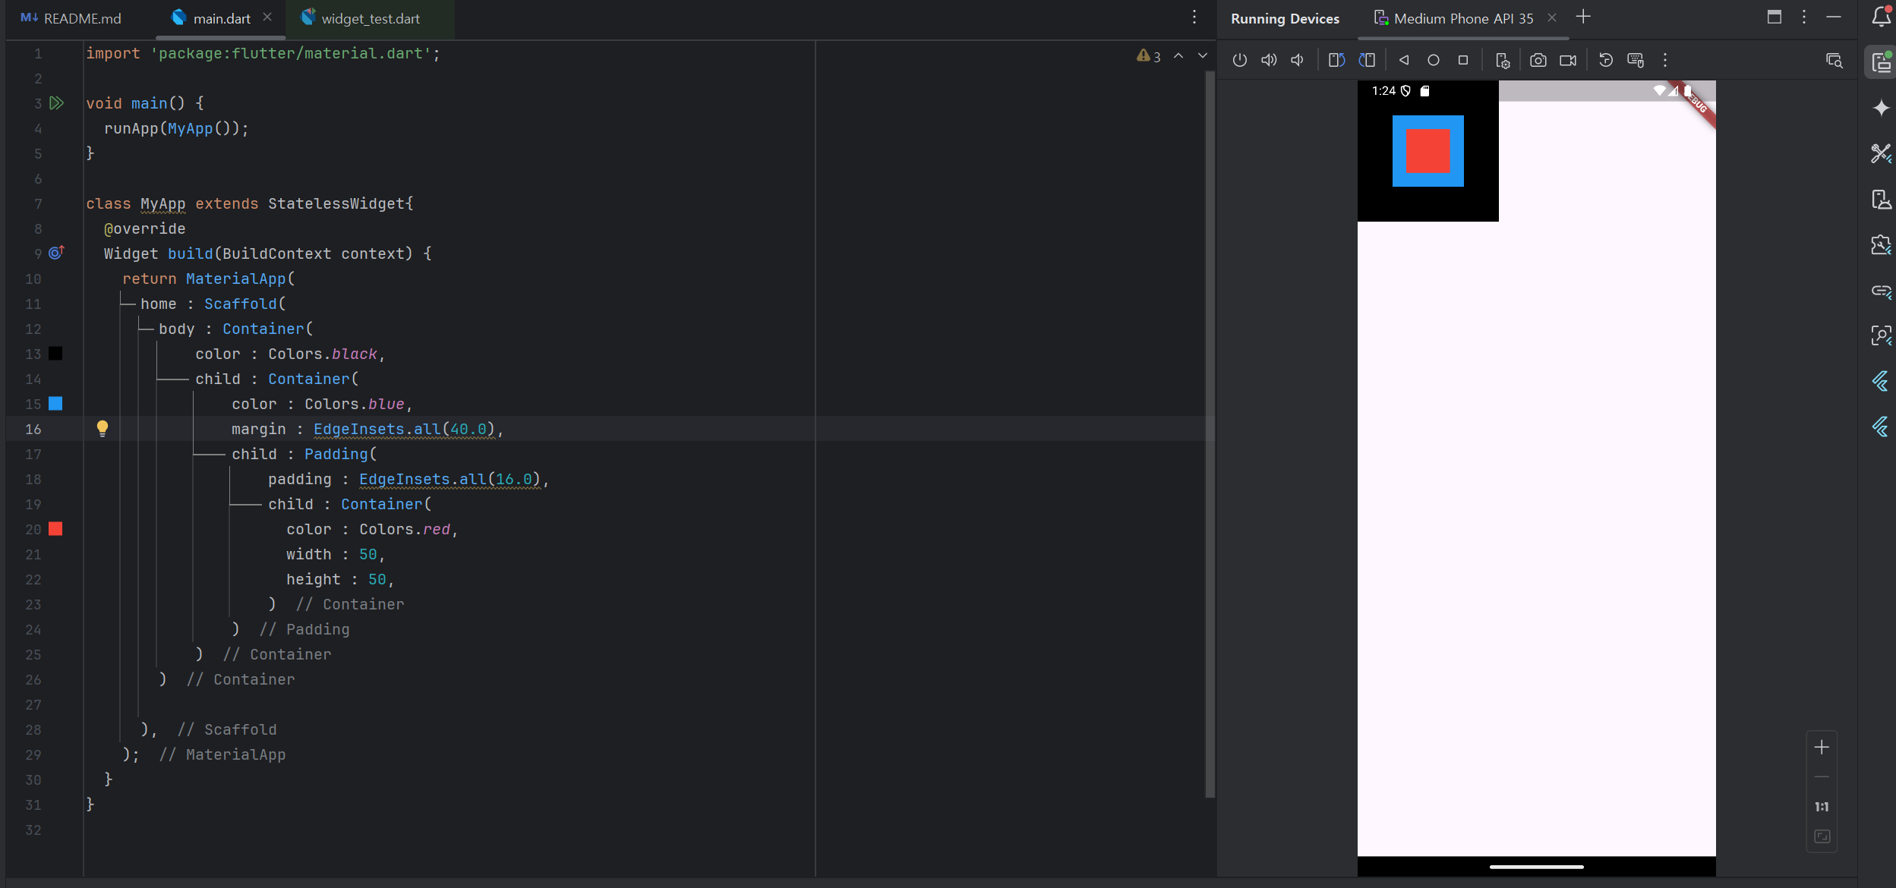
Task: Toggle floating window mode for Running Devices
Action: coord(1774,17)
